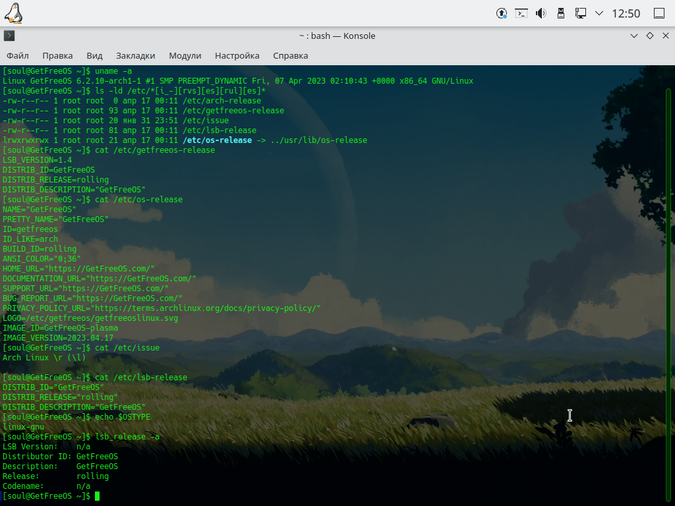675x506 pixels.
Task: Click the "cat /etc/getfreeos-release" command
Action: click(x=154, y=150)
